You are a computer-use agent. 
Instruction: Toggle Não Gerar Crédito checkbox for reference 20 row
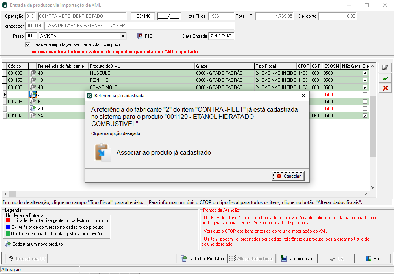365,109
